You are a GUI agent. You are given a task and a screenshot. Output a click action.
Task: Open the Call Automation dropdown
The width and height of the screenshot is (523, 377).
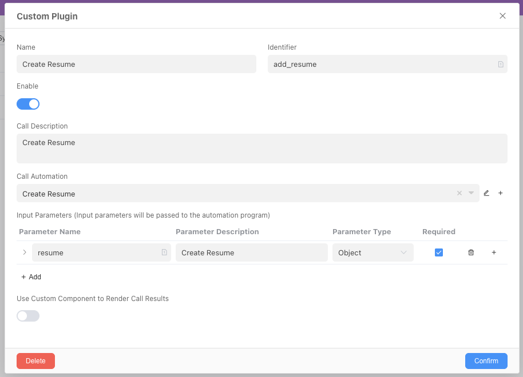(470, 193)
